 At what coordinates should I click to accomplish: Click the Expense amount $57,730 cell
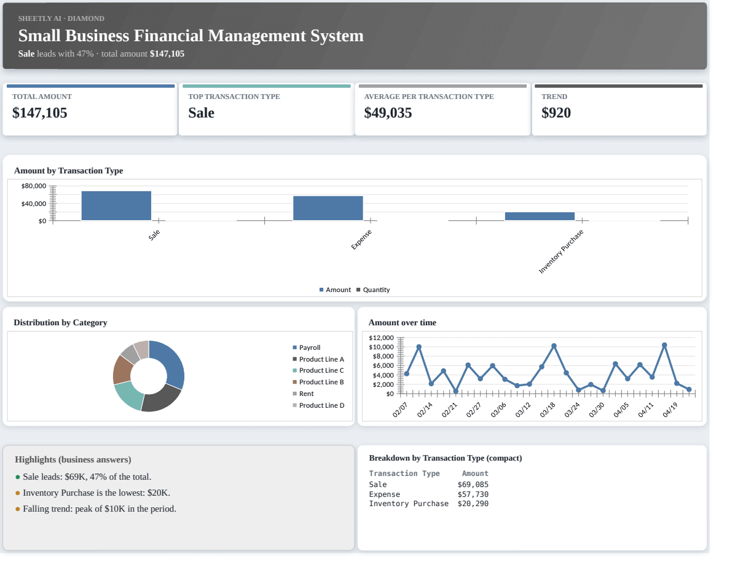pos(473,494)
